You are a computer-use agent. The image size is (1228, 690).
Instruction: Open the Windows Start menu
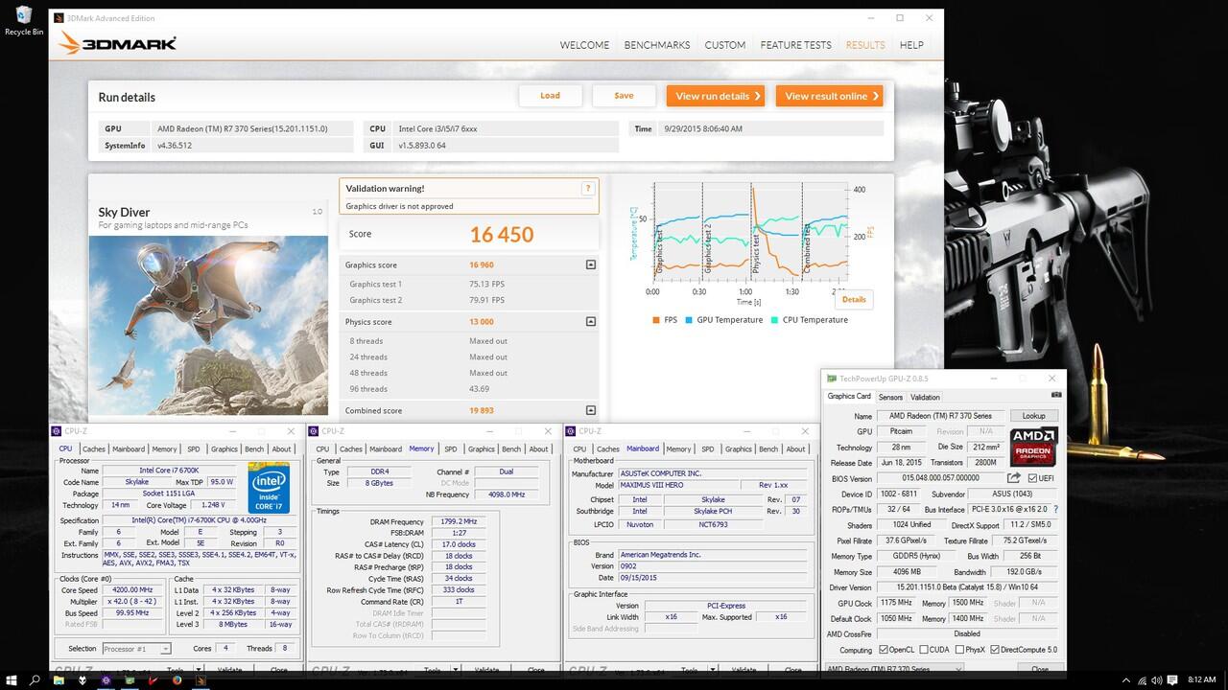point(11,680)
